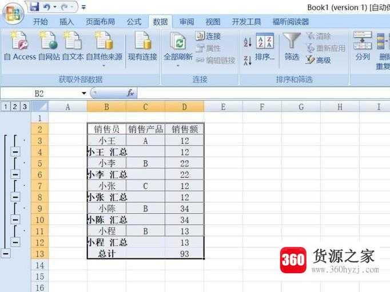Viewport: 390px width, 292px height.
Task: Click the formula bar input area
Action: 264,94
